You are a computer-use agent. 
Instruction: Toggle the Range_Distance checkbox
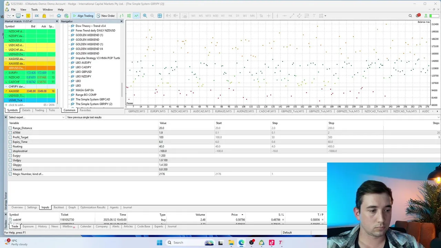point(10,128)
